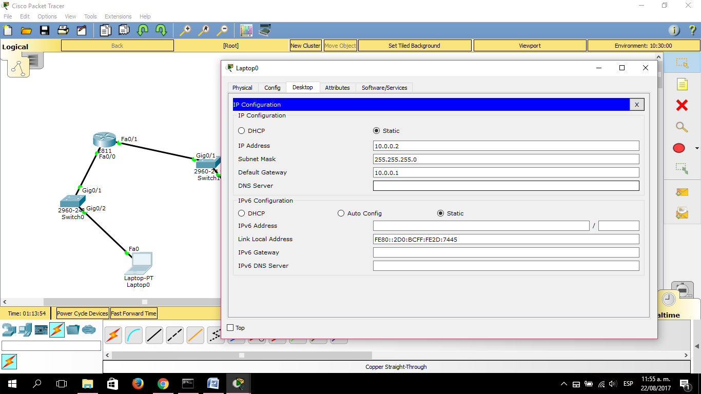Select the Laptop0 device icon
The image size is (701, 394).
pos(139,263)
